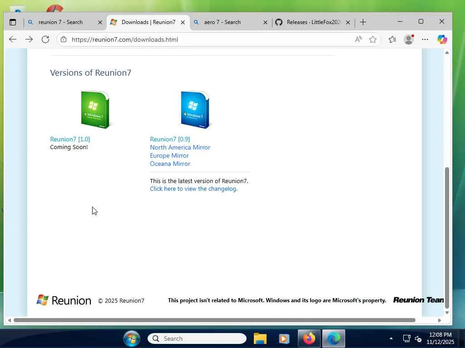
Task: Click the horizontal scrollbar thumb
Action: pos(214,320)
